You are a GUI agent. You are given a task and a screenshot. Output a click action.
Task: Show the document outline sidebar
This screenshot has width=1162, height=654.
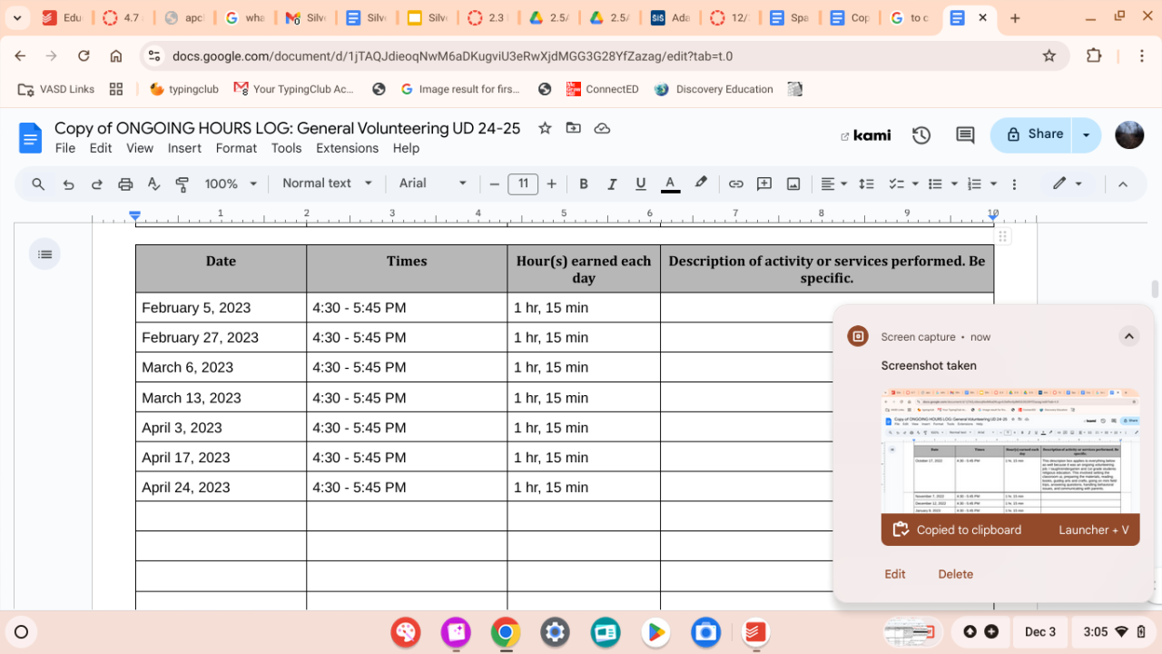coord(45,254)
